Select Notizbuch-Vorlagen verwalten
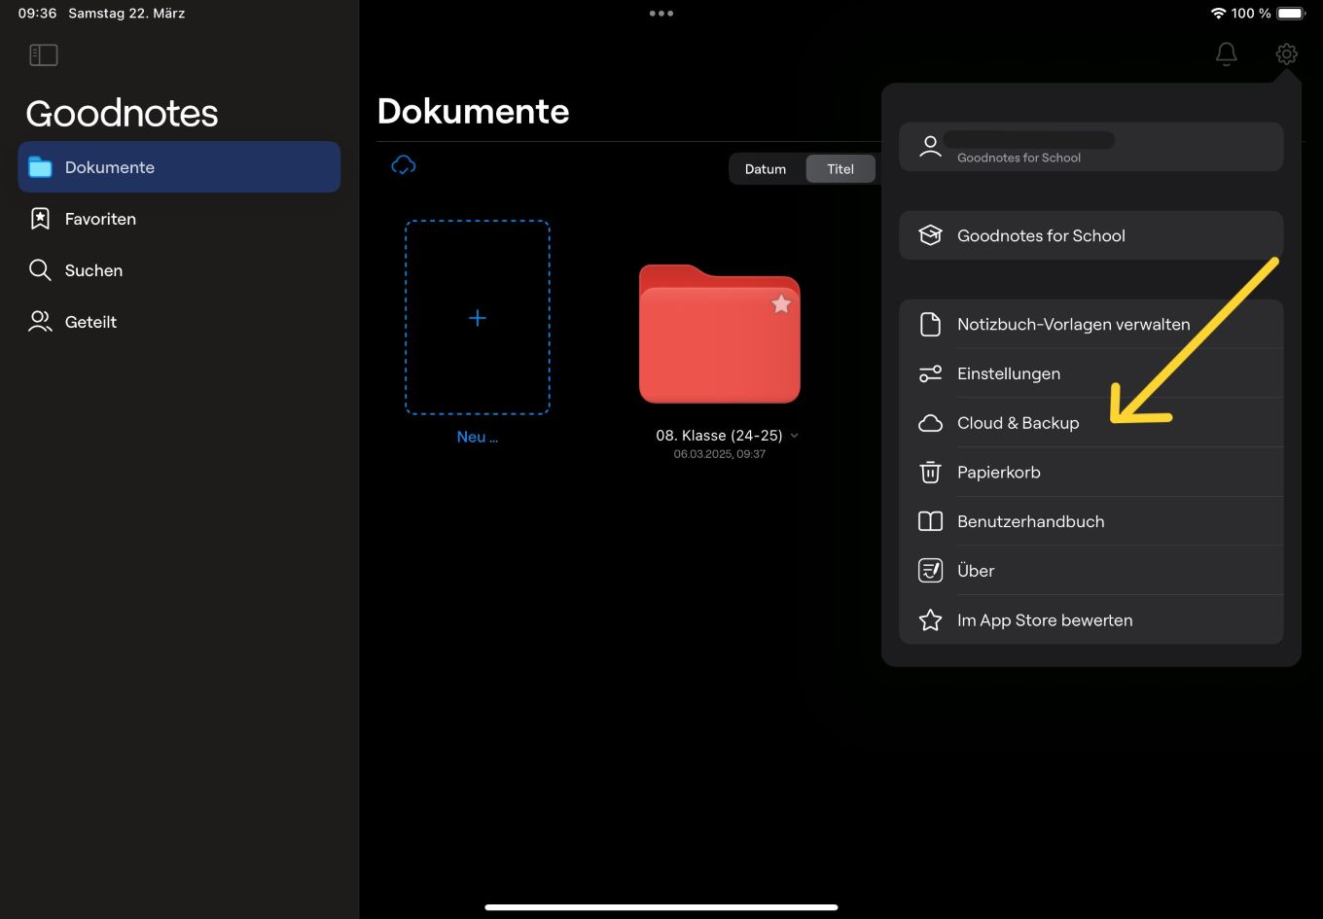This screenshot has width=1323, height=919. pyautogui.click(x=1091, y=325)
